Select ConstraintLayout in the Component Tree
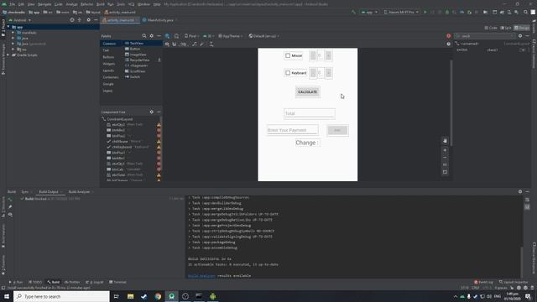The width and height of the screenshot is (537, 302). coord(119,119)
